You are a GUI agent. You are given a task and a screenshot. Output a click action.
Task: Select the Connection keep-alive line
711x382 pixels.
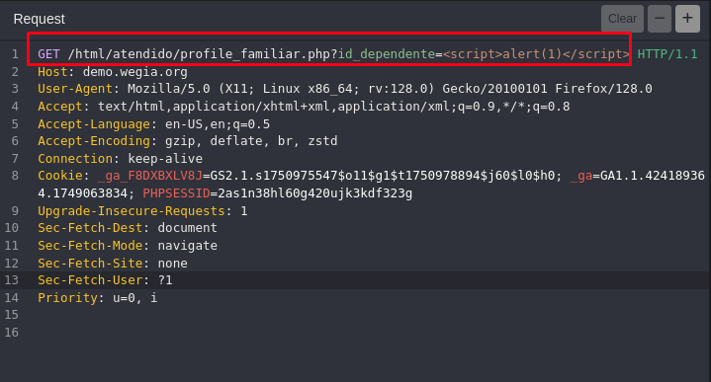tap(121, 159)
